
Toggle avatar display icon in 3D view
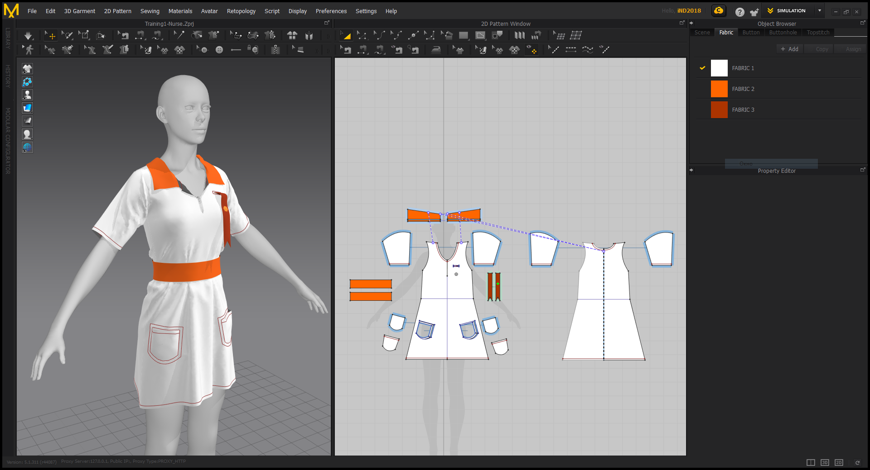27,95
